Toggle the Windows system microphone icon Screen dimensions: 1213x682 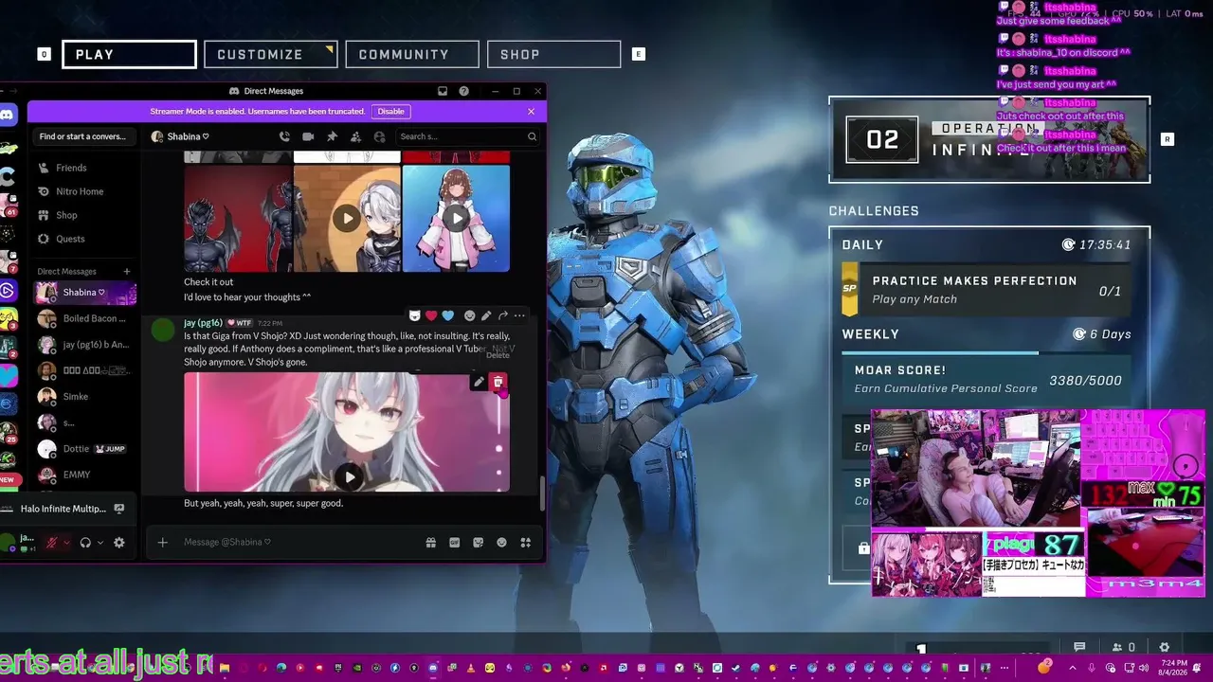[x=1092, y=668]
